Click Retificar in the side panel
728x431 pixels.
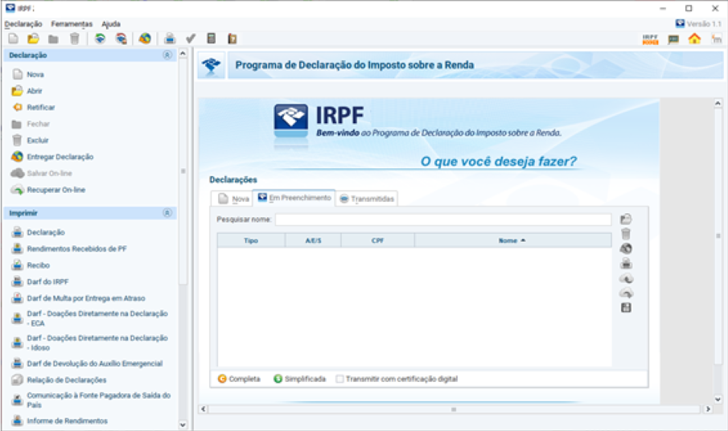point(41,108)
